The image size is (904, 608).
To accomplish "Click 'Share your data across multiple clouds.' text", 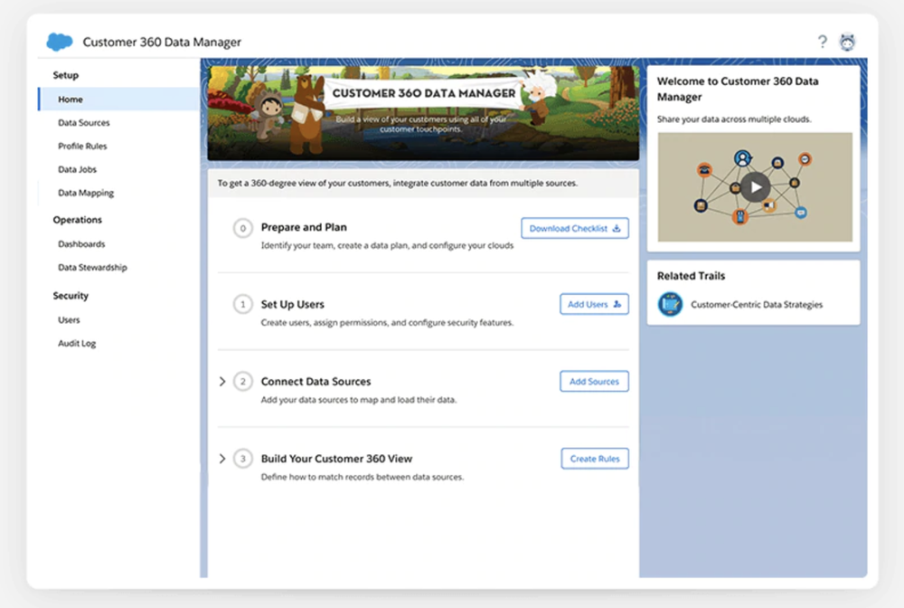I will pos(734,119).
